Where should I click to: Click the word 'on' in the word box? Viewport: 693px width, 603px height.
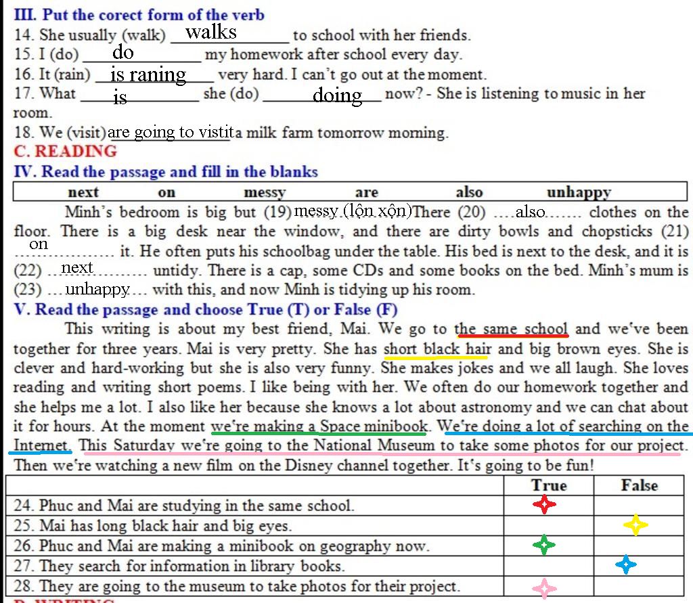point(166,193)
